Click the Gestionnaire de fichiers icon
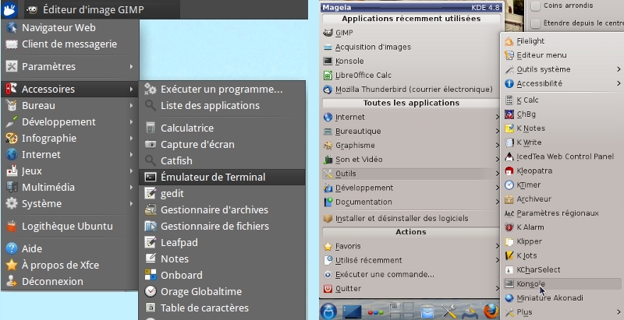This screenshot has height=320, width=624. (151, 226)
